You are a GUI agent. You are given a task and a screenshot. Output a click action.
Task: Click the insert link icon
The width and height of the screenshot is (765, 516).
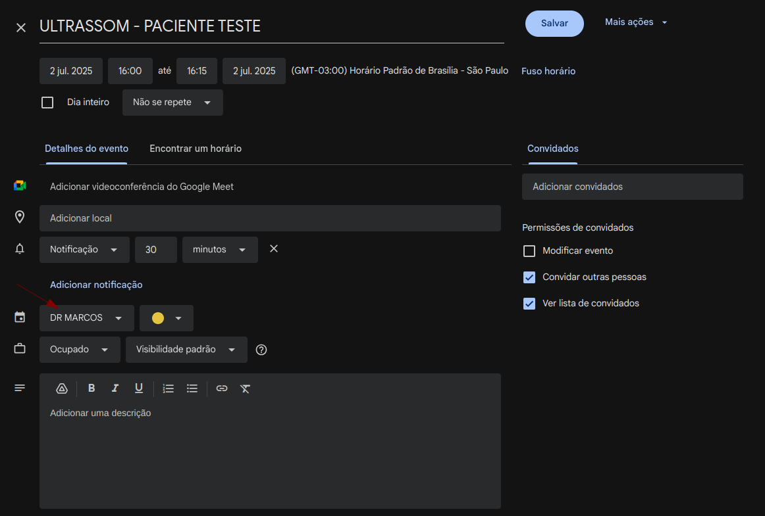click(x=222, y=388)
